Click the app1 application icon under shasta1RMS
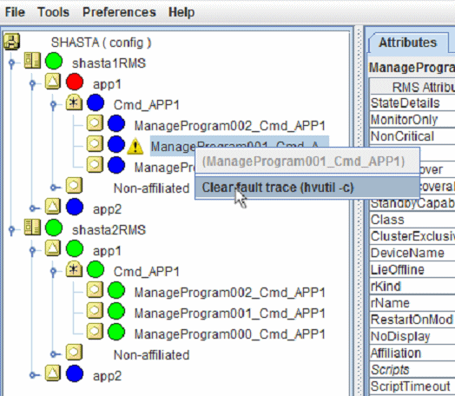 coord(53,82)
